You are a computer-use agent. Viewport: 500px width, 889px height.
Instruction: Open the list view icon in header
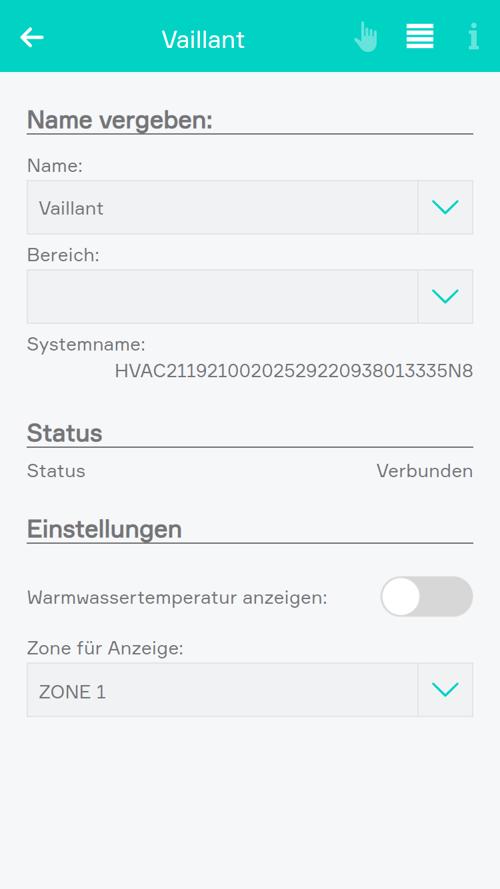point(420,37)
